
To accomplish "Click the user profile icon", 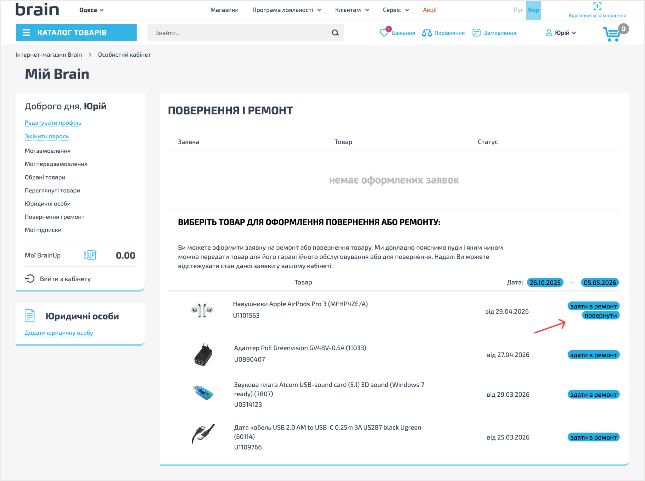I will click(549, 33).
